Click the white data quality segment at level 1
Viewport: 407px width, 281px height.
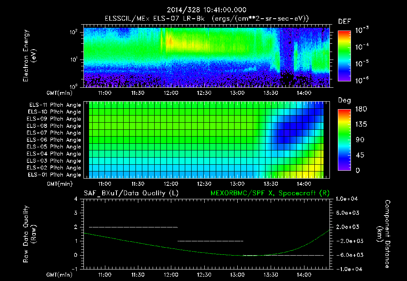tap(211, 241)
